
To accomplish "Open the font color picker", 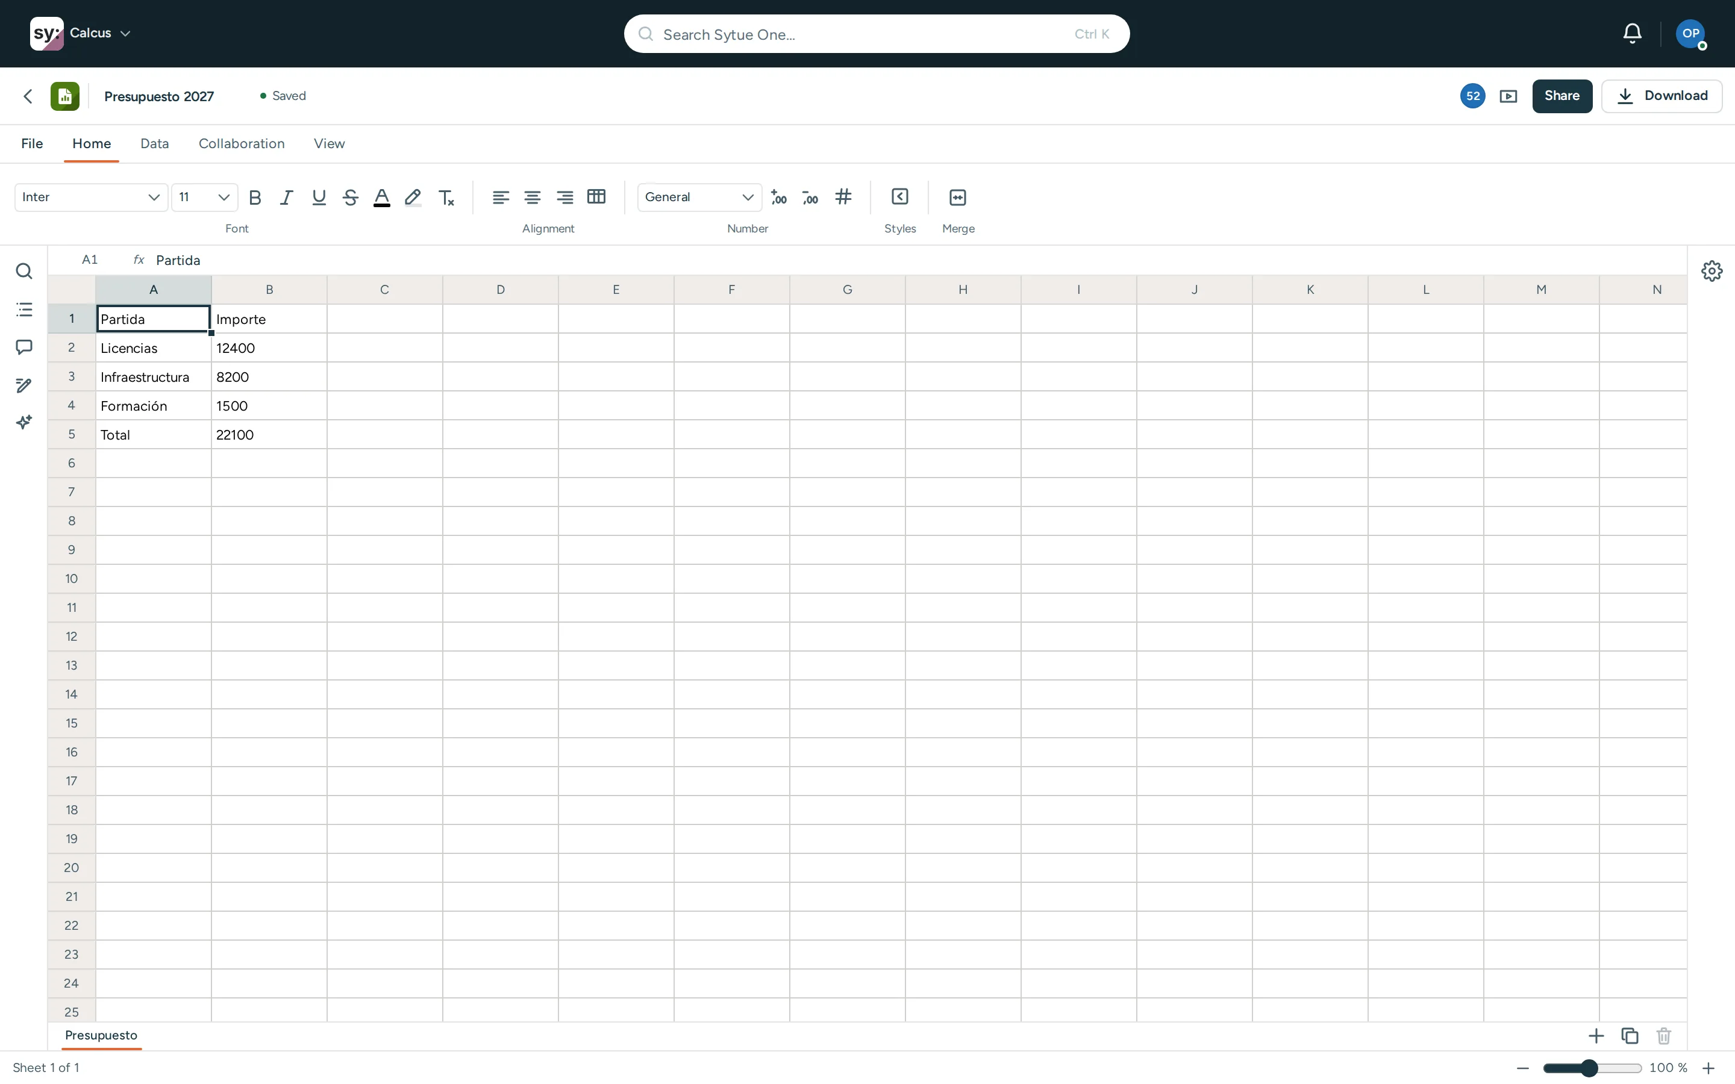I will tap(382, 197).
